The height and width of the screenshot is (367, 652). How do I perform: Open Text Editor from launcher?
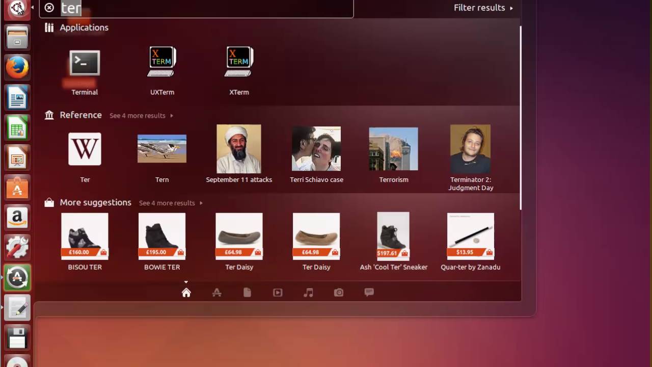(17, 308)
